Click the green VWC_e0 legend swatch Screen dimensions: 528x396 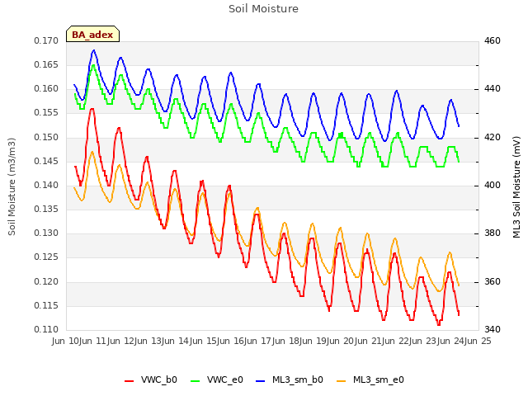coord(195,381)
